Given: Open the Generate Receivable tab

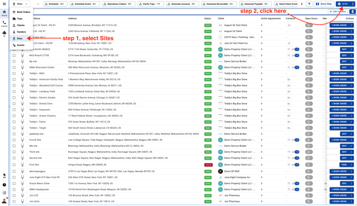Looking at the screenshot, I should click(x=219, y=4).
